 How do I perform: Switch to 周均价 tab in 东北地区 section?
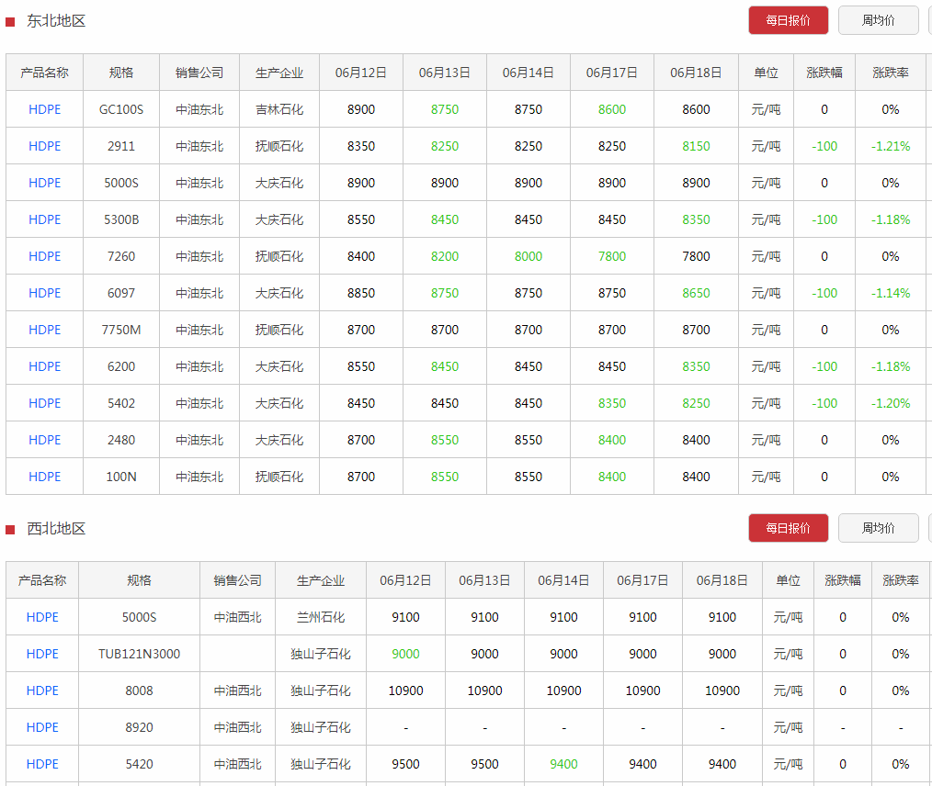(x=879, y=20)
